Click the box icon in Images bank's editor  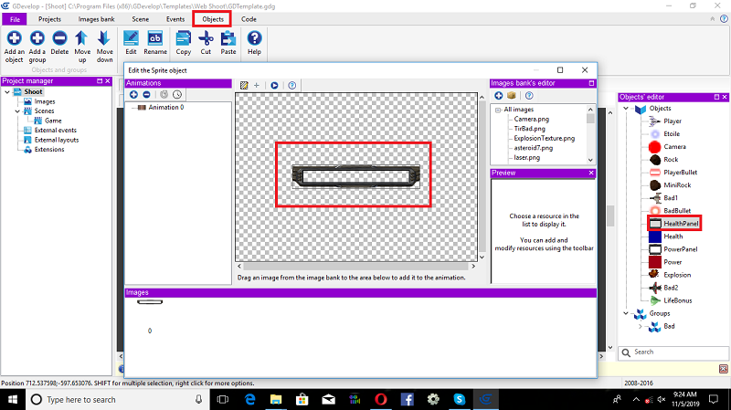512,96
